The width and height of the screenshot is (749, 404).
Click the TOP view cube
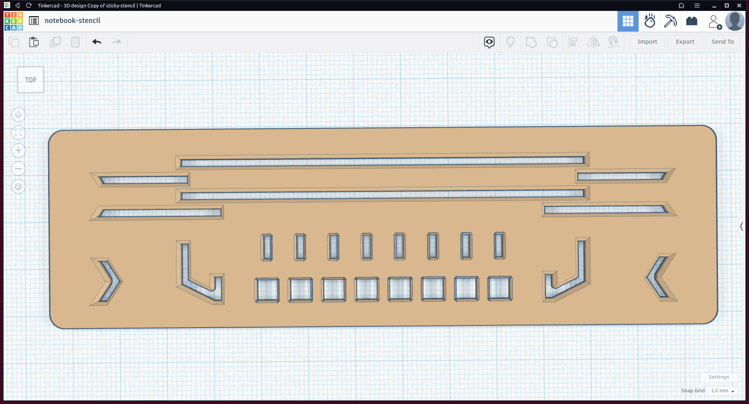pos(30,80)
